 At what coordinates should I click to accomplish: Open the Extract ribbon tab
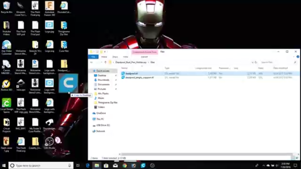point(144,57)
